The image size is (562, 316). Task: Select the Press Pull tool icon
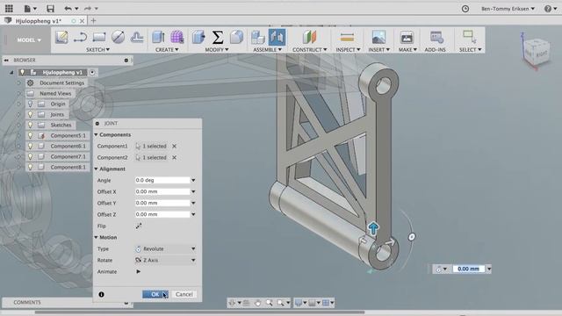pos(198,37)
